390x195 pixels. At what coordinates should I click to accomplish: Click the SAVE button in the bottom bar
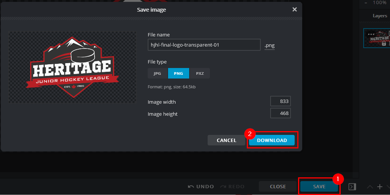(x=319, y=187)
